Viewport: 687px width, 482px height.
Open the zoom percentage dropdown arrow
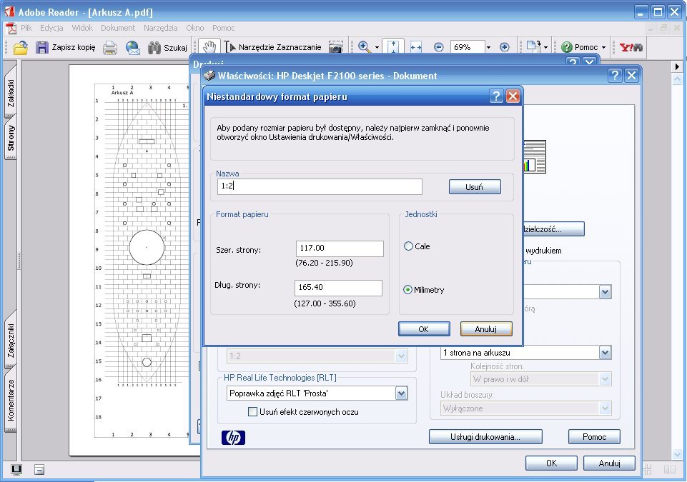coord(488,47)
